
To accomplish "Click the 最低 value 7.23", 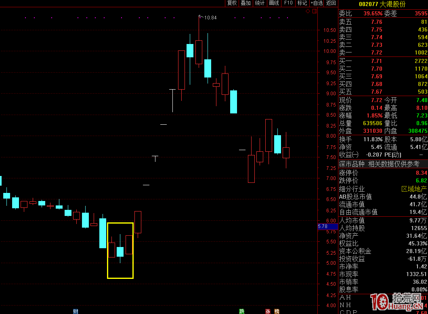I will coord(422,115).
